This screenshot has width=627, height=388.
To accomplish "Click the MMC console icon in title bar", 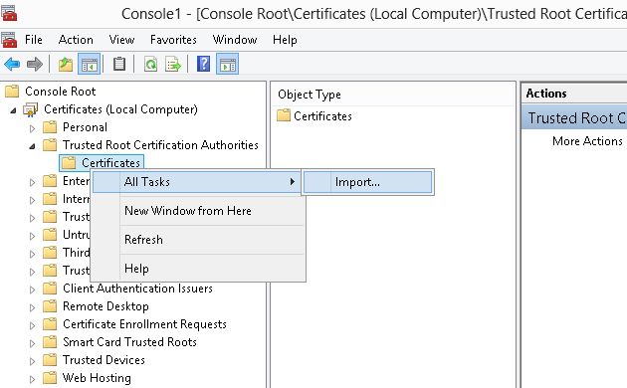I will [9, 13].
